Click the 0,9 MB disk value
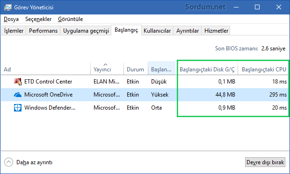The height and width of the screenshot is (174, 290). [227, 108]
